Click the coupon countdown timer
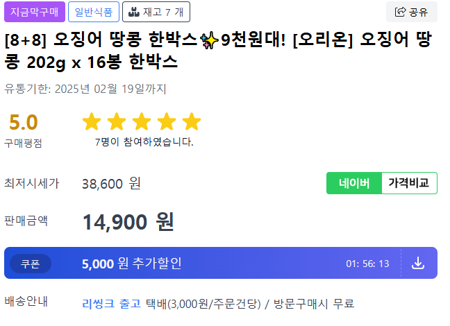Viewport: 450px width, 326px height. pos(367,264)
